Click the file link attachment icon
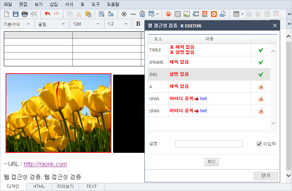Image resolution: width=292 pixels, height=191 pixels. (222, 14)
